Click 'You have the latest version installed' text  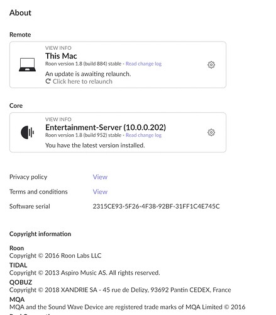pos(95,146)
